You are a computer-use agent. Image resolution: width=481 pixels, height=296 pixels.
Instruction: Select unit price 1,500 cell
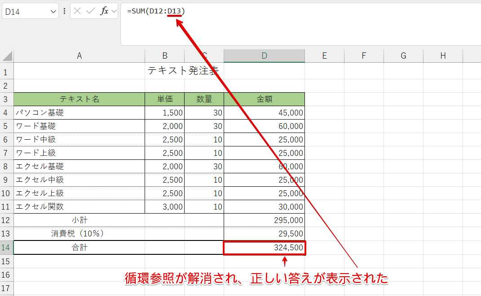coord(165,113)
